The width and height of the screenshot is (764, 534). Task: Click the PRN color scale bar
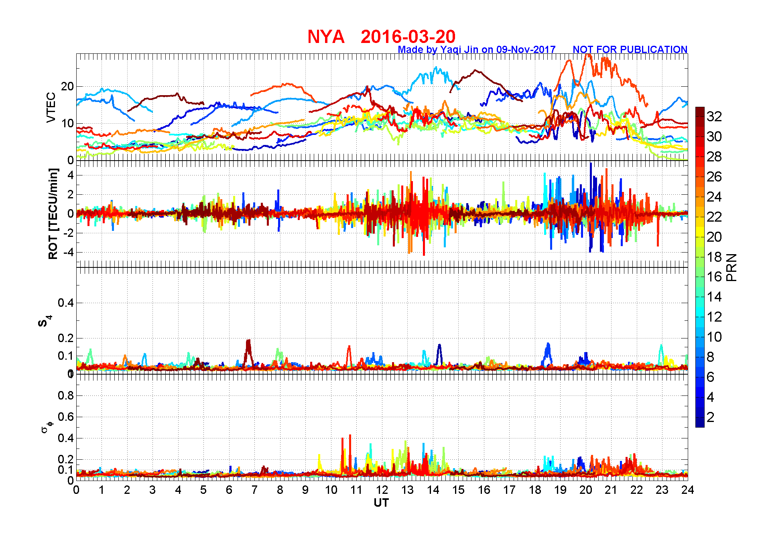tap(700, 267)
